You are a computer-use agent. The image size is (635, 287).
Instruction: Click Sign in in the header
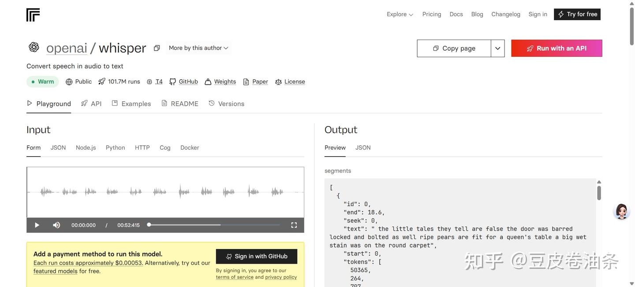click(538, 14)
